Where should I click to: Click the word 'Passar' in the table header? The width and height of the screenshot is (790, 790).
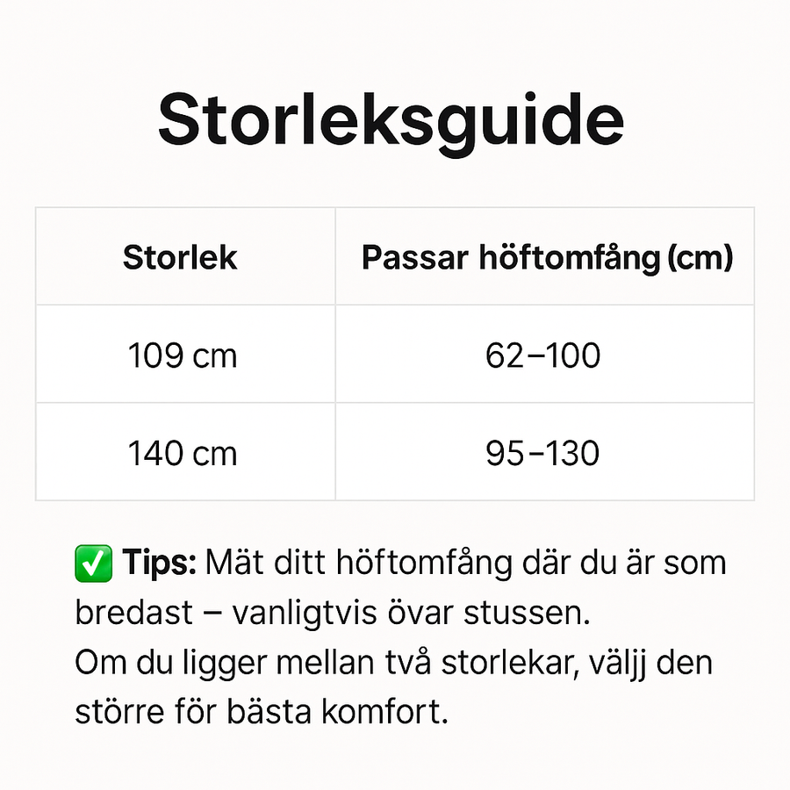coord(416,258)
